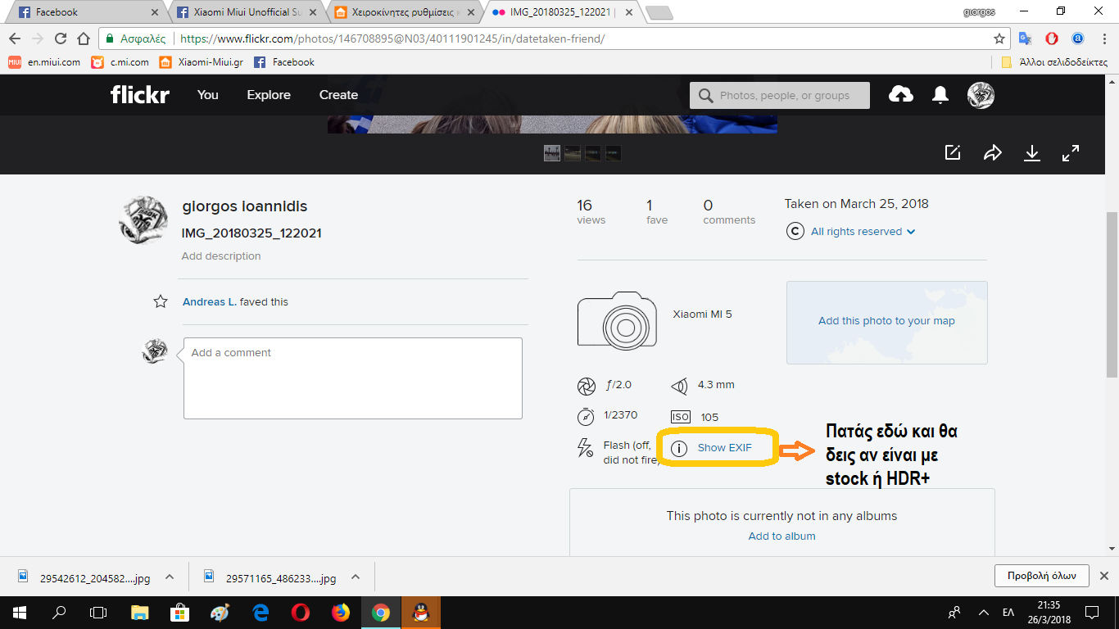Expand options for second downloaded jpg
This screenshot has width=1119, height=629.
point(356,577)
